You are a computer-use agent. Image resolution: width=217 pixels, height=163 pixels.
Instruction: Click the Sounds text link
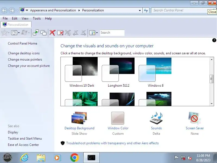157,128
